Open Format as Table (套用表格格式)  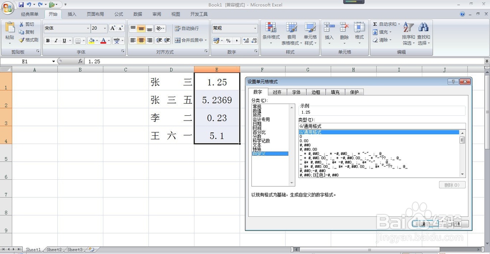291,33
